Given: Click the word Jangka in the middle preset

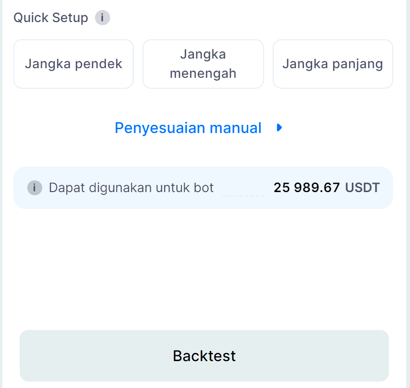Looking at the screenshot, I should [x=203, y=54].
